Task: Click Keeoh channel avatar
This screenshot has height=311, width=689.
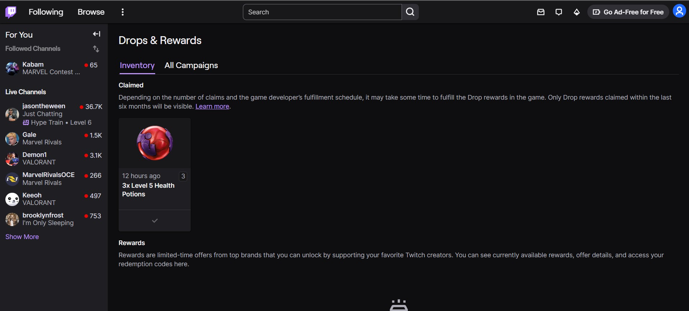Action: pyautogui.click(x=12, y=199)
